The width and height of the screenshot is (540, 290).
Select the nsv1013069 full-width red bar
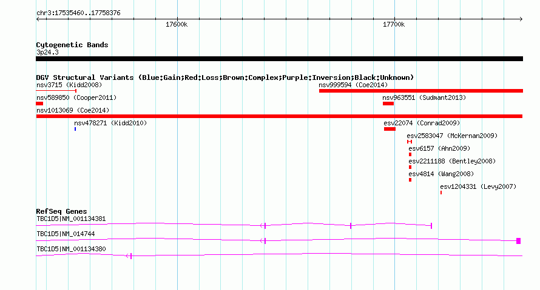coord(279,116)
